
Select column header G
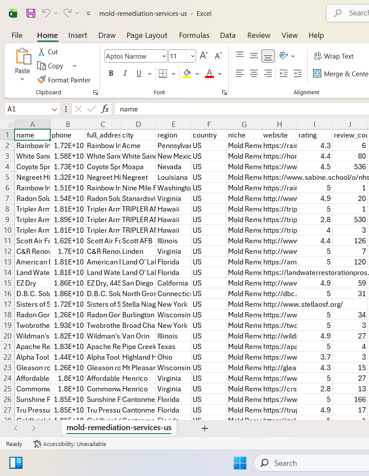click(x=244, y=124)
